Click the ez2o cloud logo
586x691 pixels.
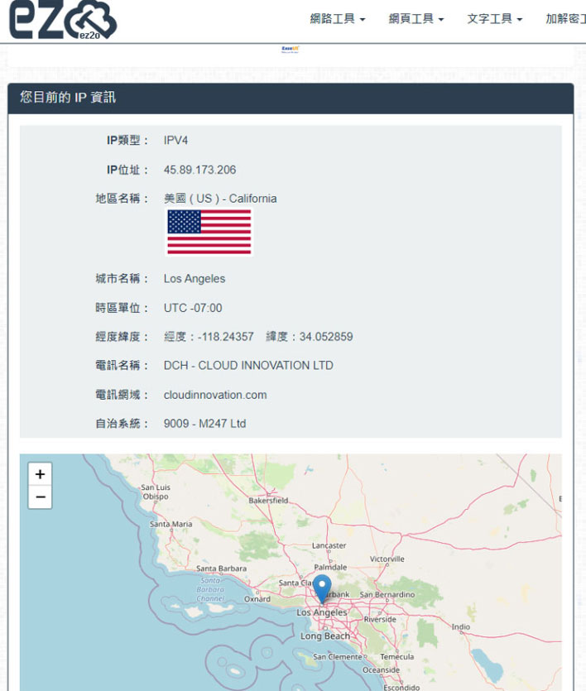pos(63,20)
